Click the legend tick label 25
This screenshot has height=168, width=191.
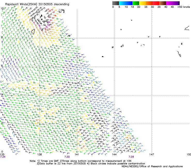tap(146, 7)
